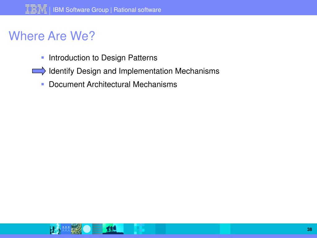Click the climbers silhouette image in footer

(x=113, y=229)
